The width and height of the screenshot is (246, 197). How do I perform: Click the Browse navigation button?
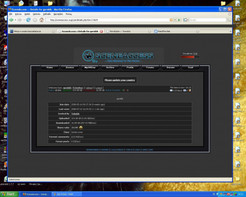click(70, 67)
